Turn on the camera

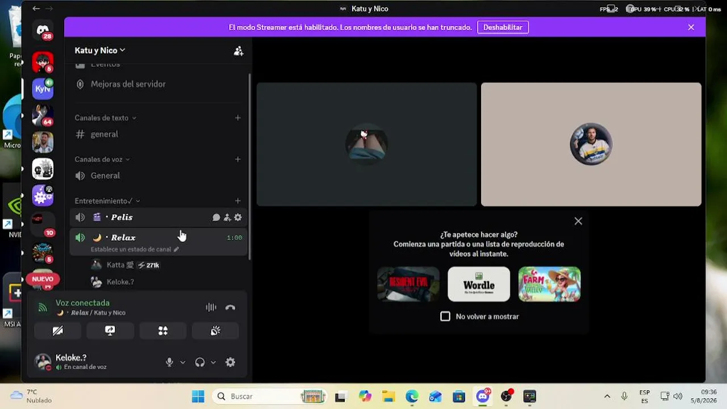58,331
